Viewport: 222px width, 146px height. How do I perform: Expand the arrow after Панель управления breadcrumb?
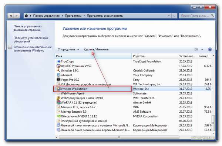[x=62, y=16]
